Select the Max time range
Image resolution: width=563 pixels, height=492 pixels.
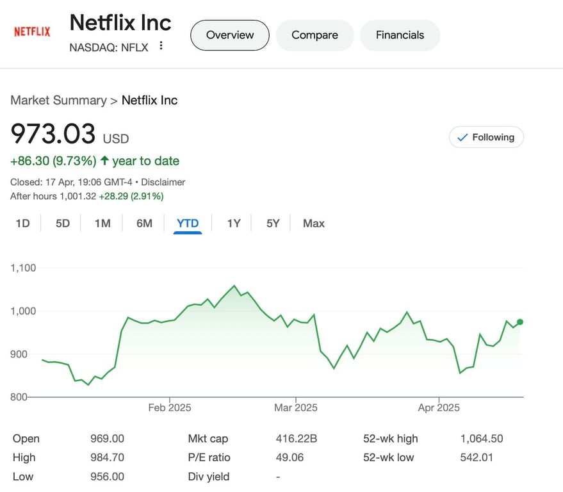[x=314, y=223]
